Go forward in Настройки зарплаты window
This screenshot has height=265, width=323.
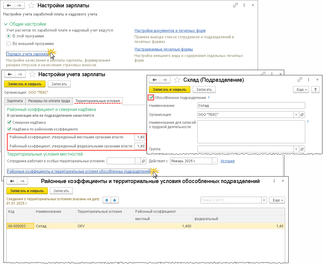click(19, 5)
